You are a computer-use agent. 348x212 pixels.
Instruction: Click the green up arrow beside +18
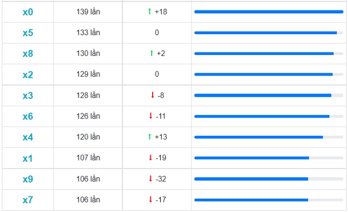pyautogui.click(x=150, y=11)
